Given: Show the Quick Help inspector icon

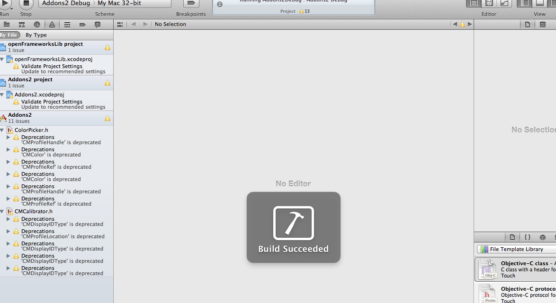Looking at the screenshot, I should click(543, 25).
